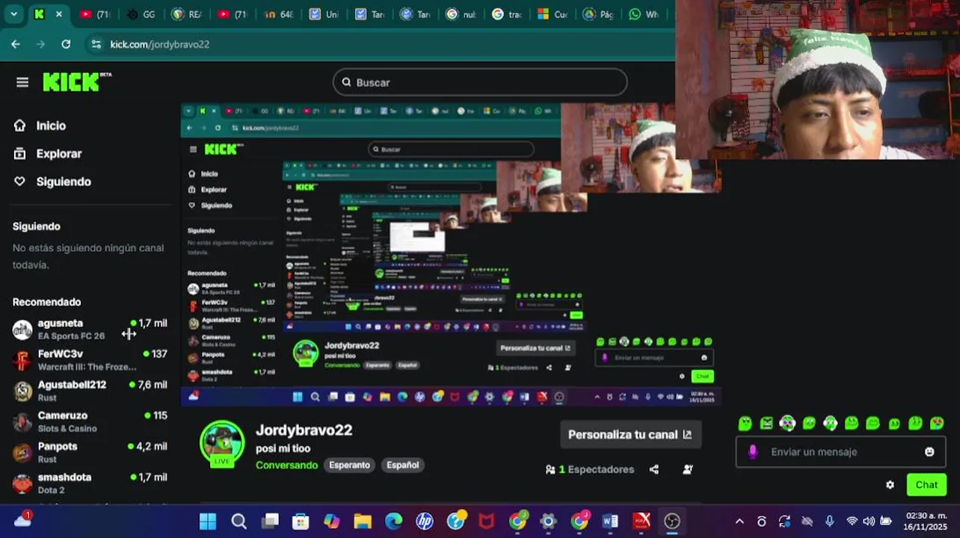Go back in the browser
The image size is (960, 538).
coord(16,44)
